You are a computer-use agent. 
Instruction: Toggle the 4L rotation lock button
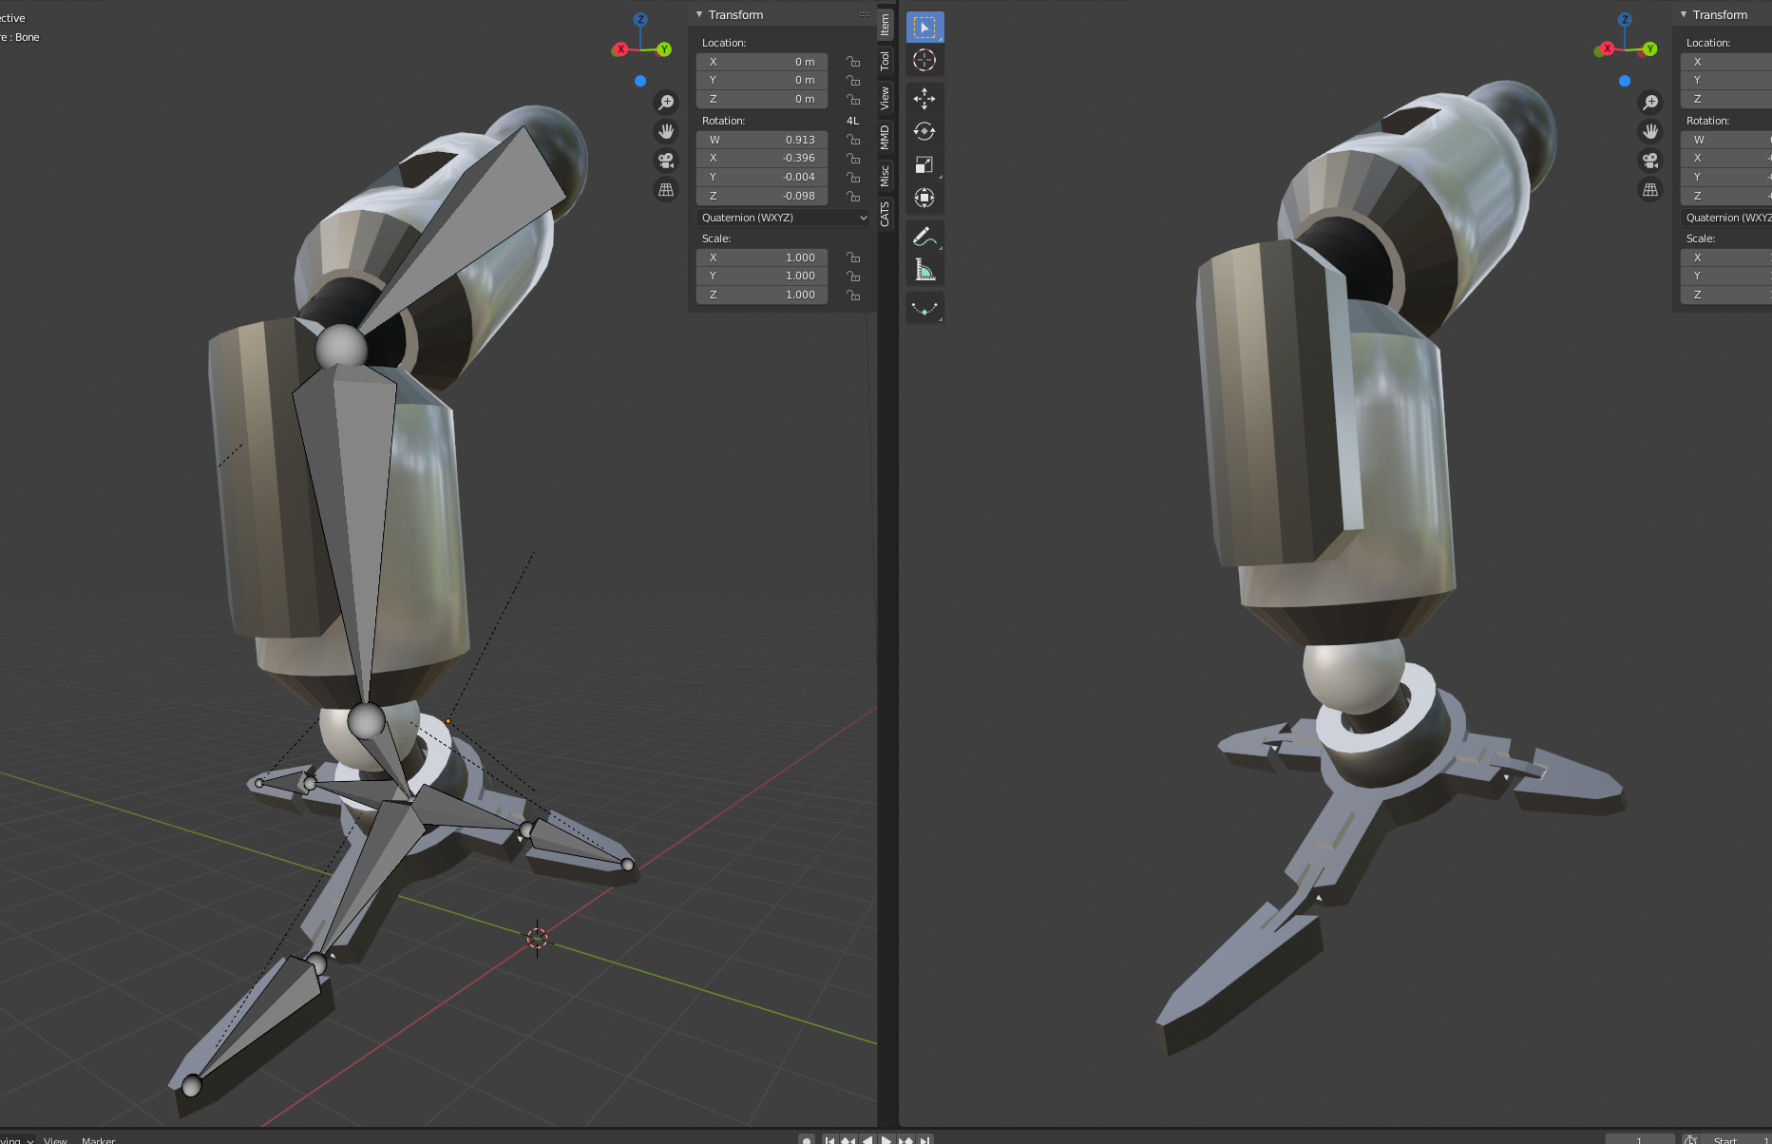852,121
